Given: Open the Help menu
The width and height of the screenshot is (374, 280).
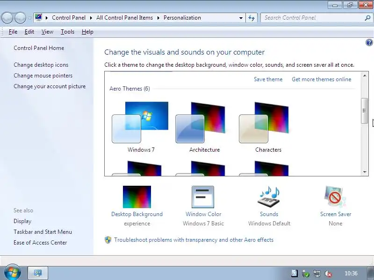Looking at the screenshot, I should point(87,32).
